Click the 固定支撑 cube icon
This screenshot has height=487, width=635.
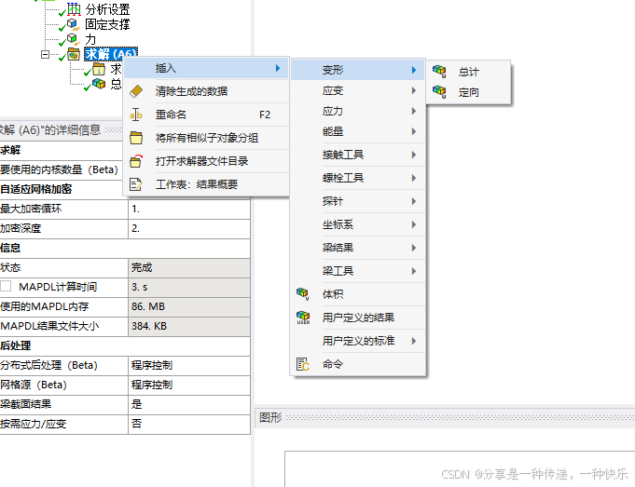pos(74,24)
